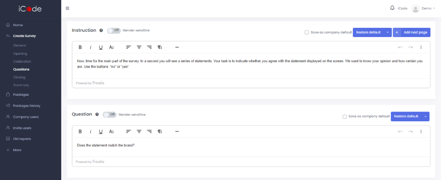The image size is (441, 180).
Task: Open the notifications bell icon
Action: point(392,8)
